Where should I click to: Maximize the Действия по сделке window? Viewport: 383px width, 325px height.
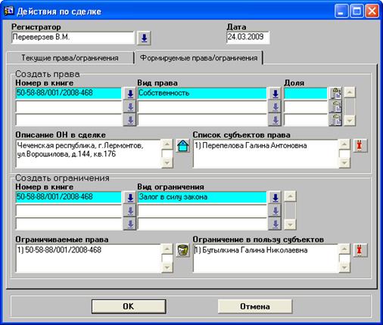(x=357, y=11)
